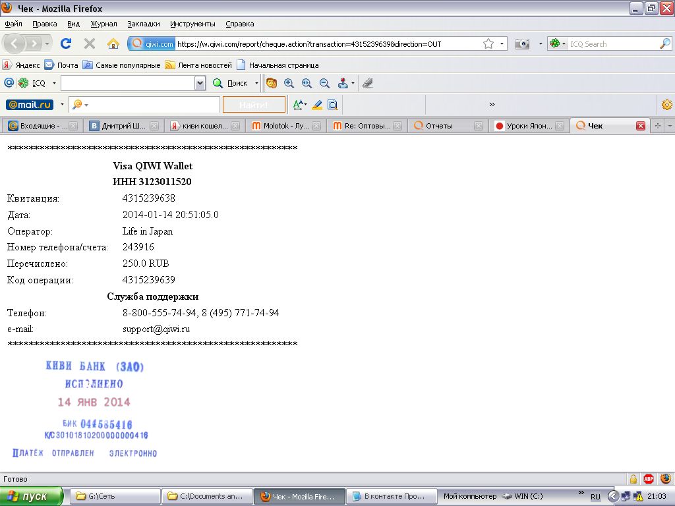Open the Файл menu

coord(13,24)
